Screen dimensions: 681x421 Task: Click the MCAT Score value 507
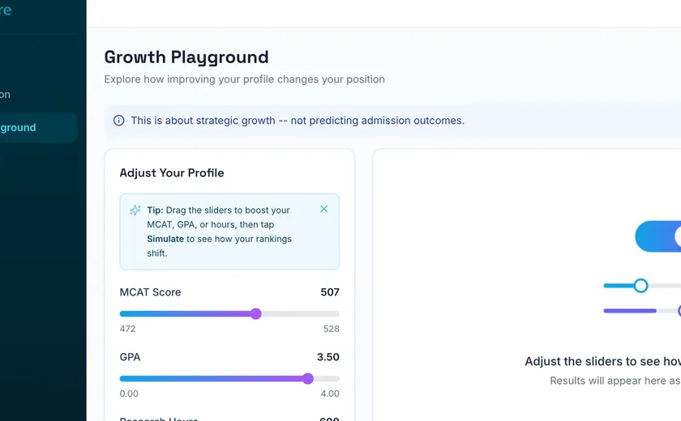[x=330, y=292]
